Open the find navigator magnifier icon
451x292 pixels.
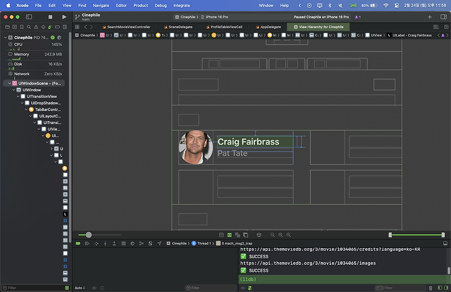29,27
